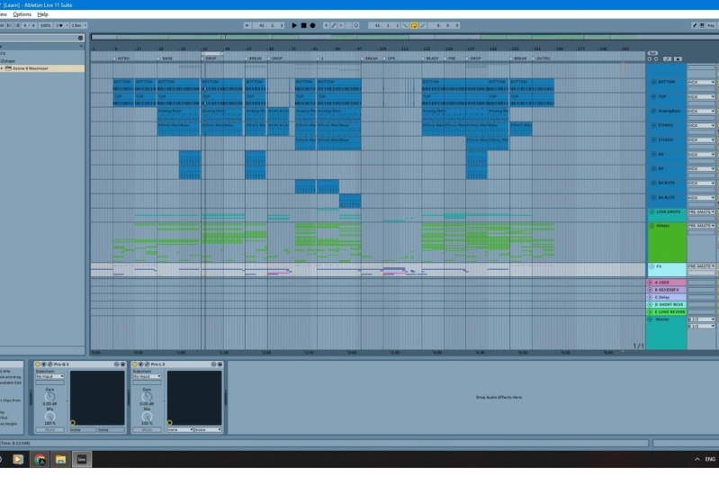Open the Master track output 1/2 dropdown
The image size is (719, 486).
[x=701, y=326]
